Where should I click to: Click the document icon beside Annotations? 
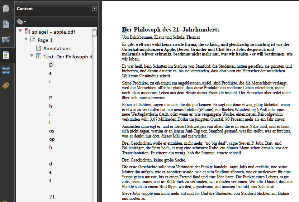[x=39, y=48]
